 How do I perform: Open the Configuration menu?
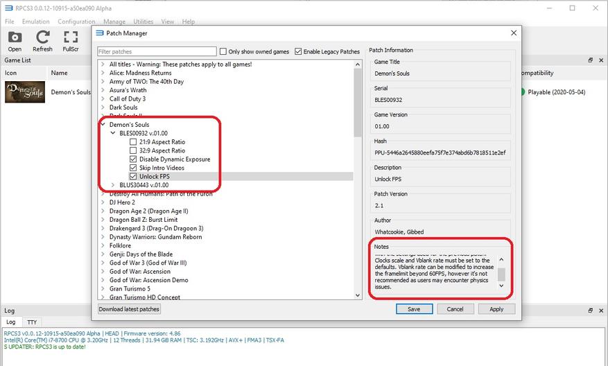coord(76,21)
